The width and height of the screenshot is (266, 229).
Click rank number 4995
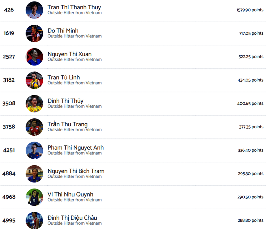[9, 221]
